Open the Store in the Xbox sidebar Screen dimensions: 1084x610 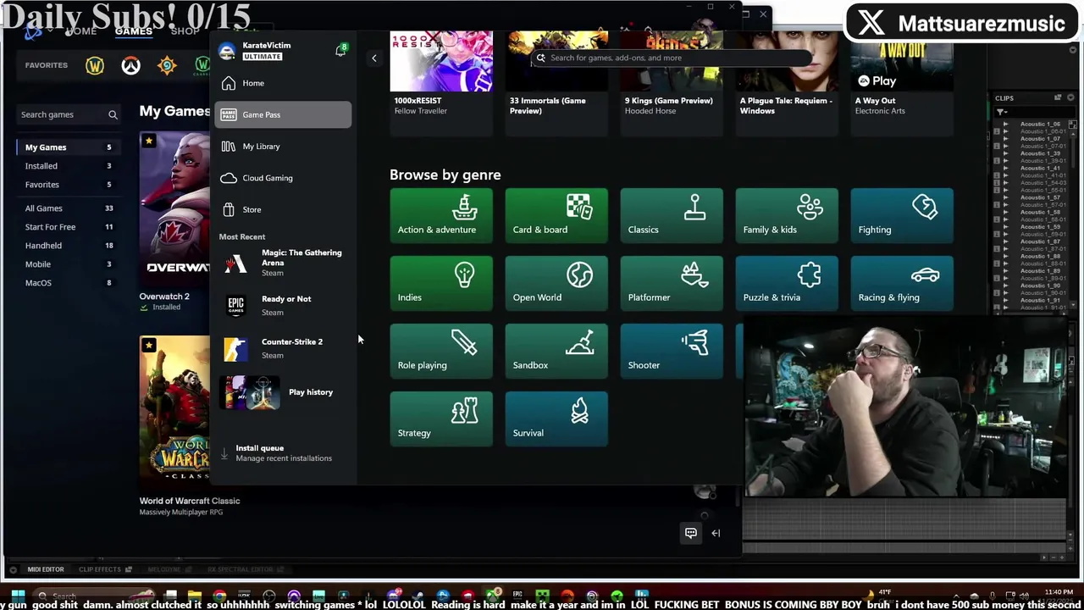[283, 209]
